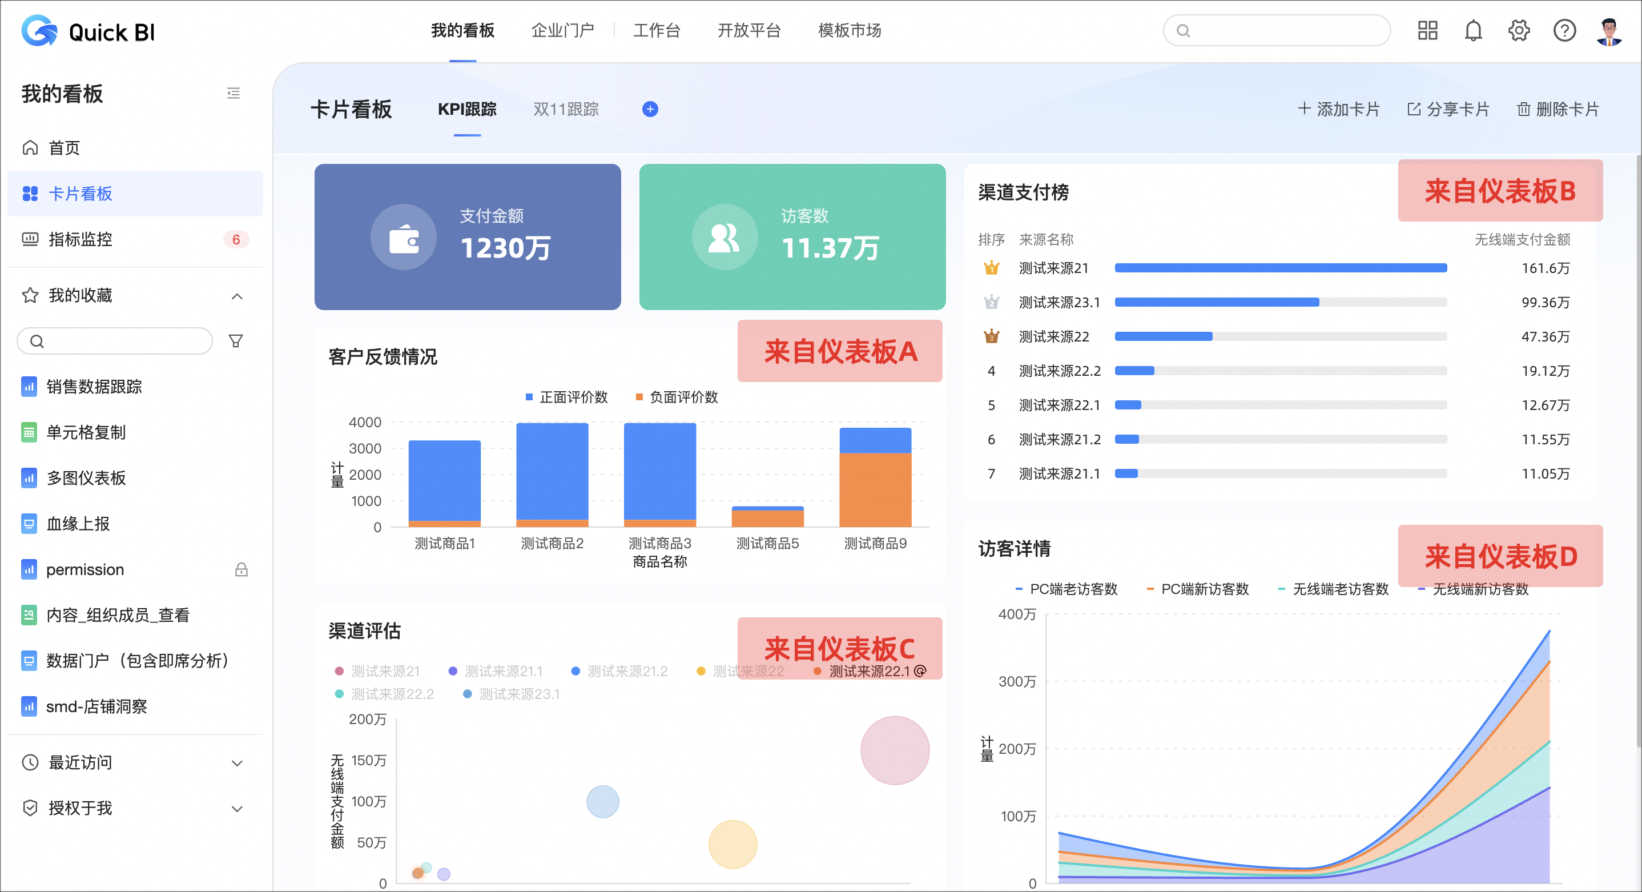Click the 销售数据跟踪 dashboard icon
The image size is (1642, 892).
coord(29,387)
